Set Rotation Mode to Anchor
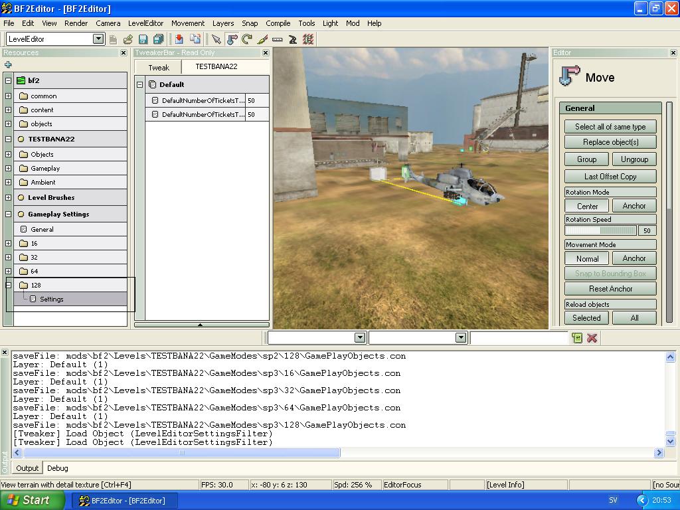680x510 pixels. pyautogui.click(x=634, y=206)
